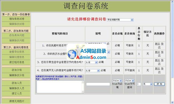
Task: Open 编辑修改分组 sidebar item
Action: (17, 75)
